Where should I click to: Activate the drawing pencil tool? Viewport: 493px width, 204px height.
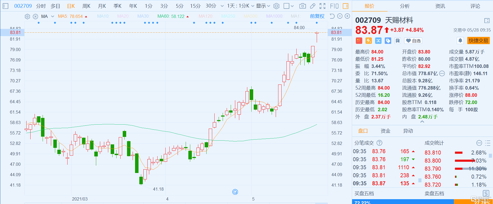[313, 6]
